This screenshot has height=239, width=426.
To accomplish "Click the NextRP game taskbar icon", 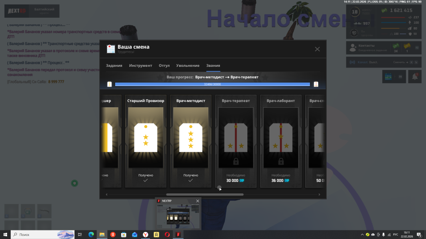I will (x=178, y=235).
